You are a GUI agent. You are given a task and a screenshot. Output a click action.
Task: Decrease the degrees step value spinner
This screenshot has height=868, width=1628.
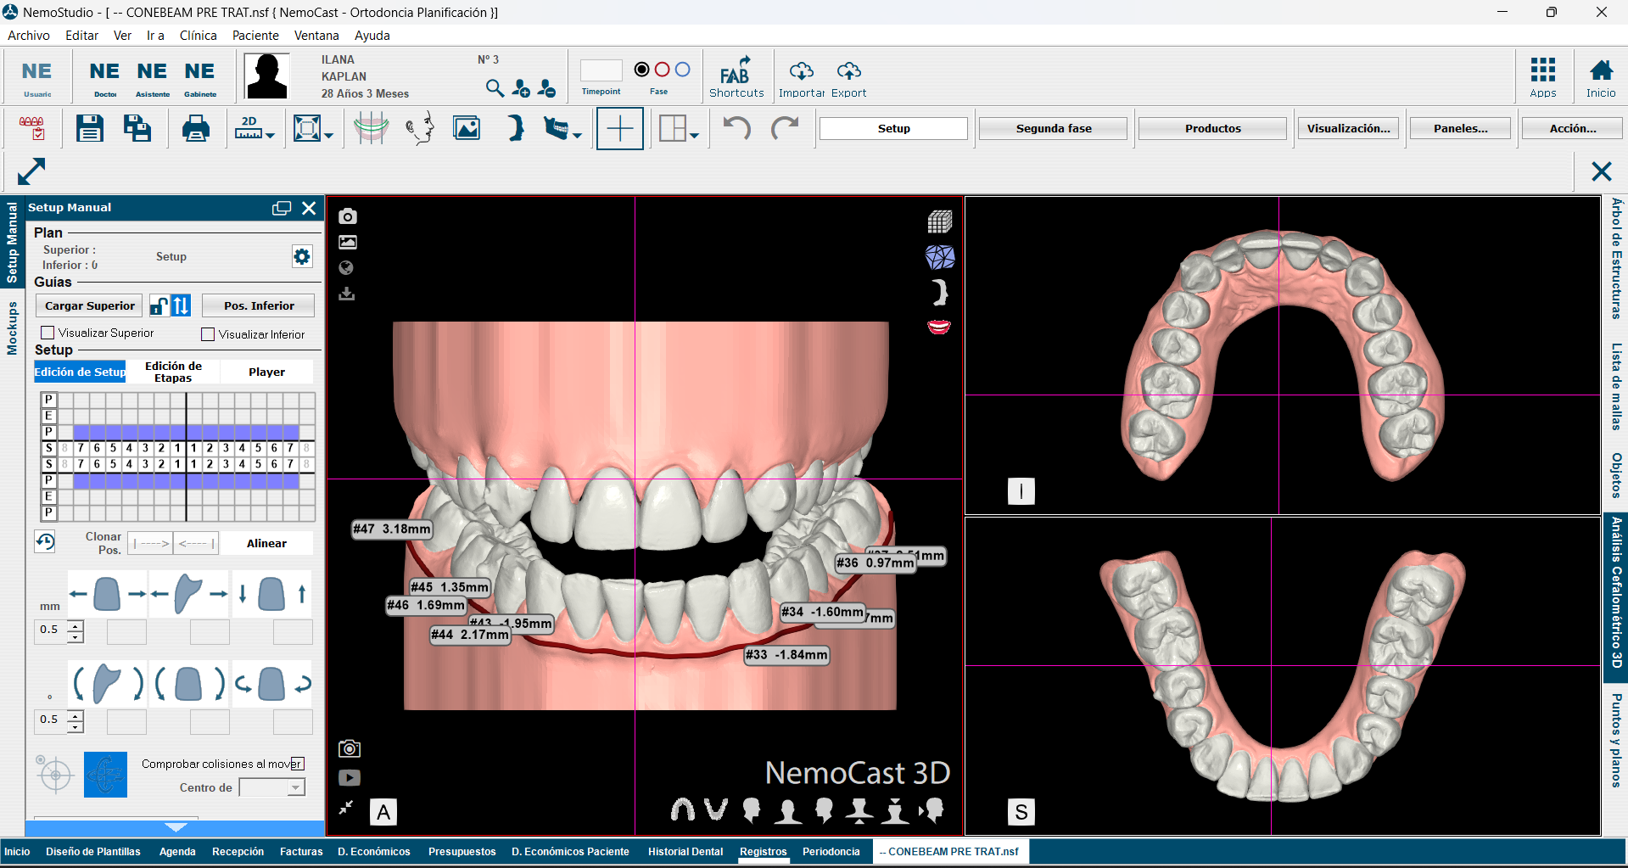[x=76, y=726]
